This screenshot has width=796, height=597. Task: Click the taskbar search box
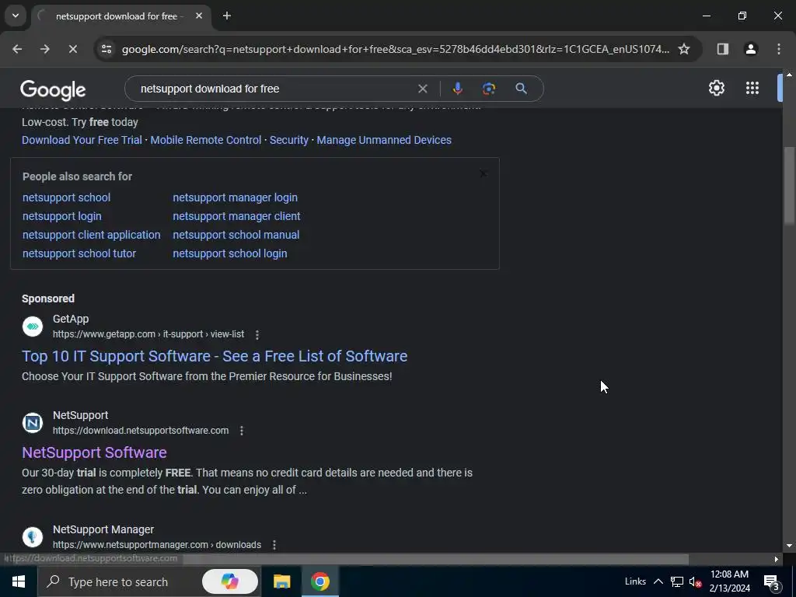(x=150, y=581)
